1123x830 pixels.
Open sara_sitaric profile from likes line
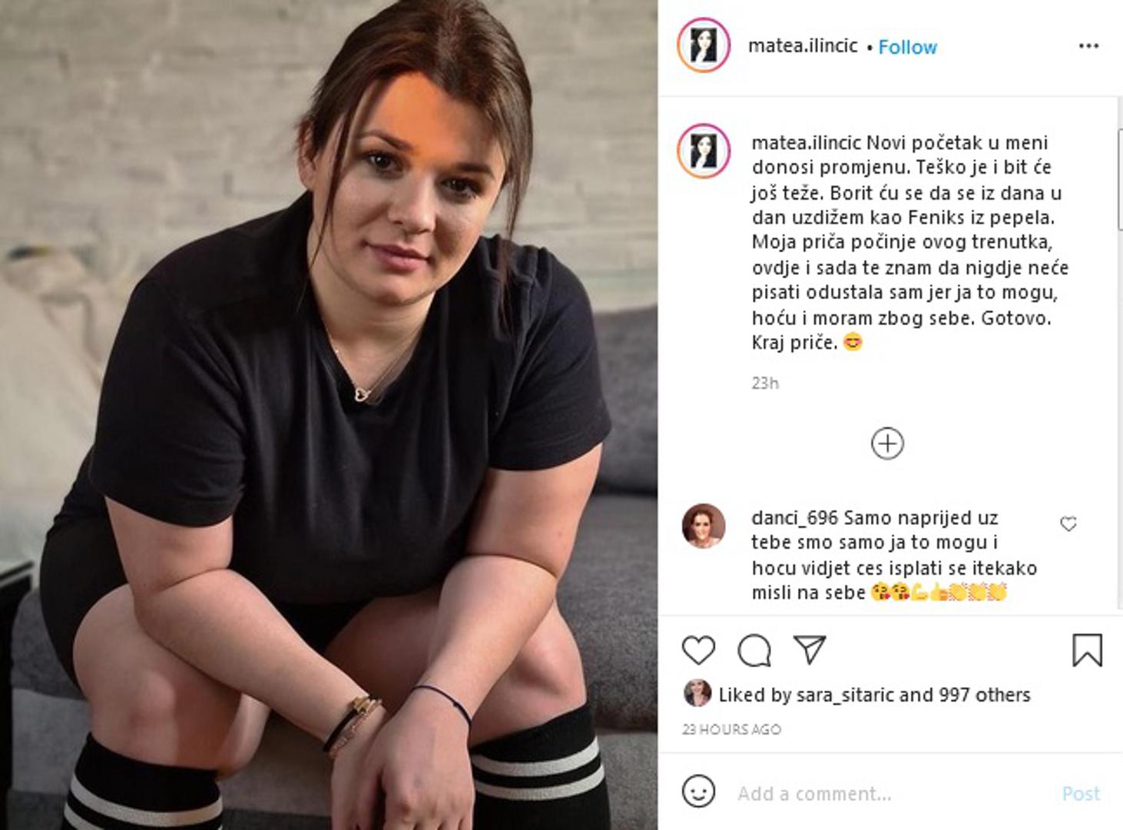click(x=845, y=695)
